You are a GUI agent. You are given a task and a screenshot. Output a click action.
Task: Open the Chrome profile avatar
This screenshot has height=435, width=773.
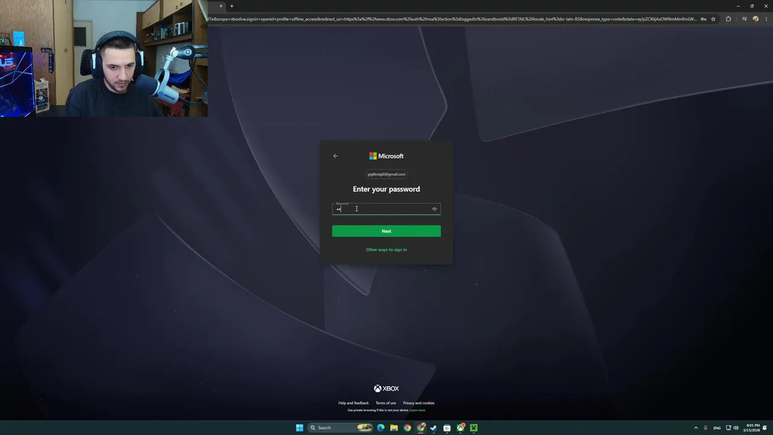click(755, 19)
